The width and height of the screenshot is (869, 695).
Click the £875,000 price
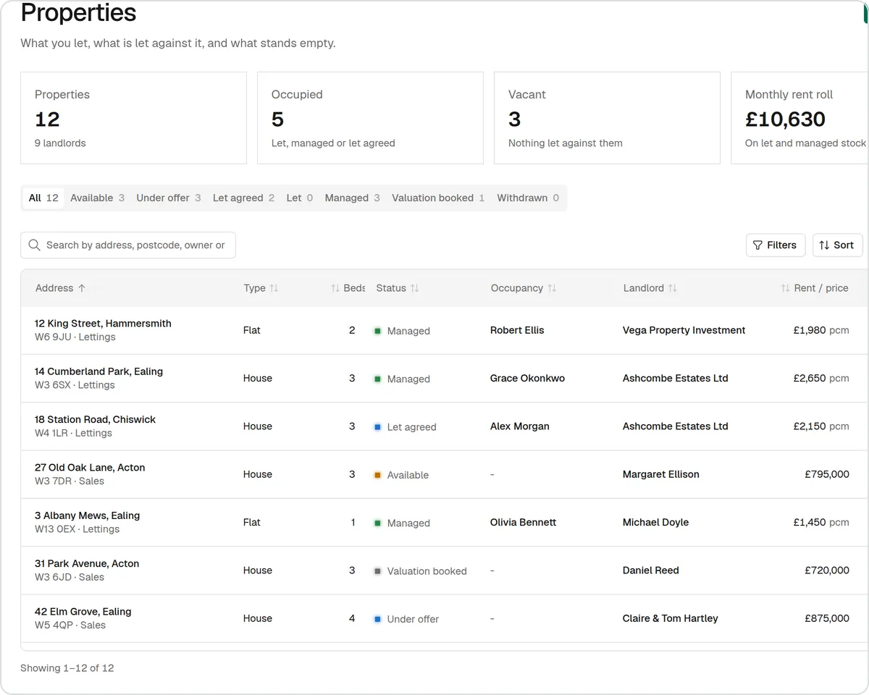pyautogui.click(x=827, y=618)
